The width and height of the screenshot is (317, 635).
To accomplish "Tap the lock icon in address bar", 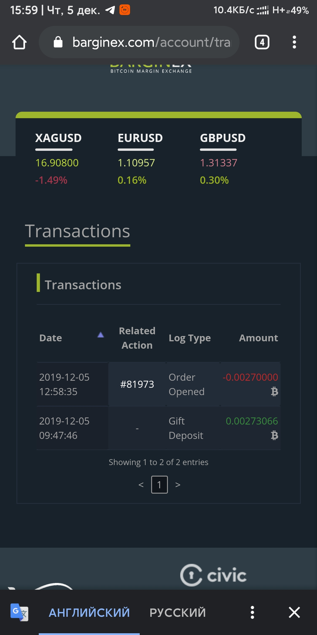I will tap(58, 42).
